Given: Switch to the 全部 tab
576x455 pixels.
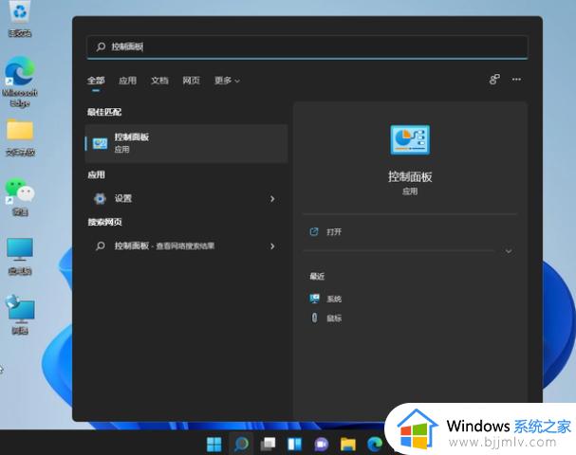Looking at the screenshot, I should click(x=96, y=81).
